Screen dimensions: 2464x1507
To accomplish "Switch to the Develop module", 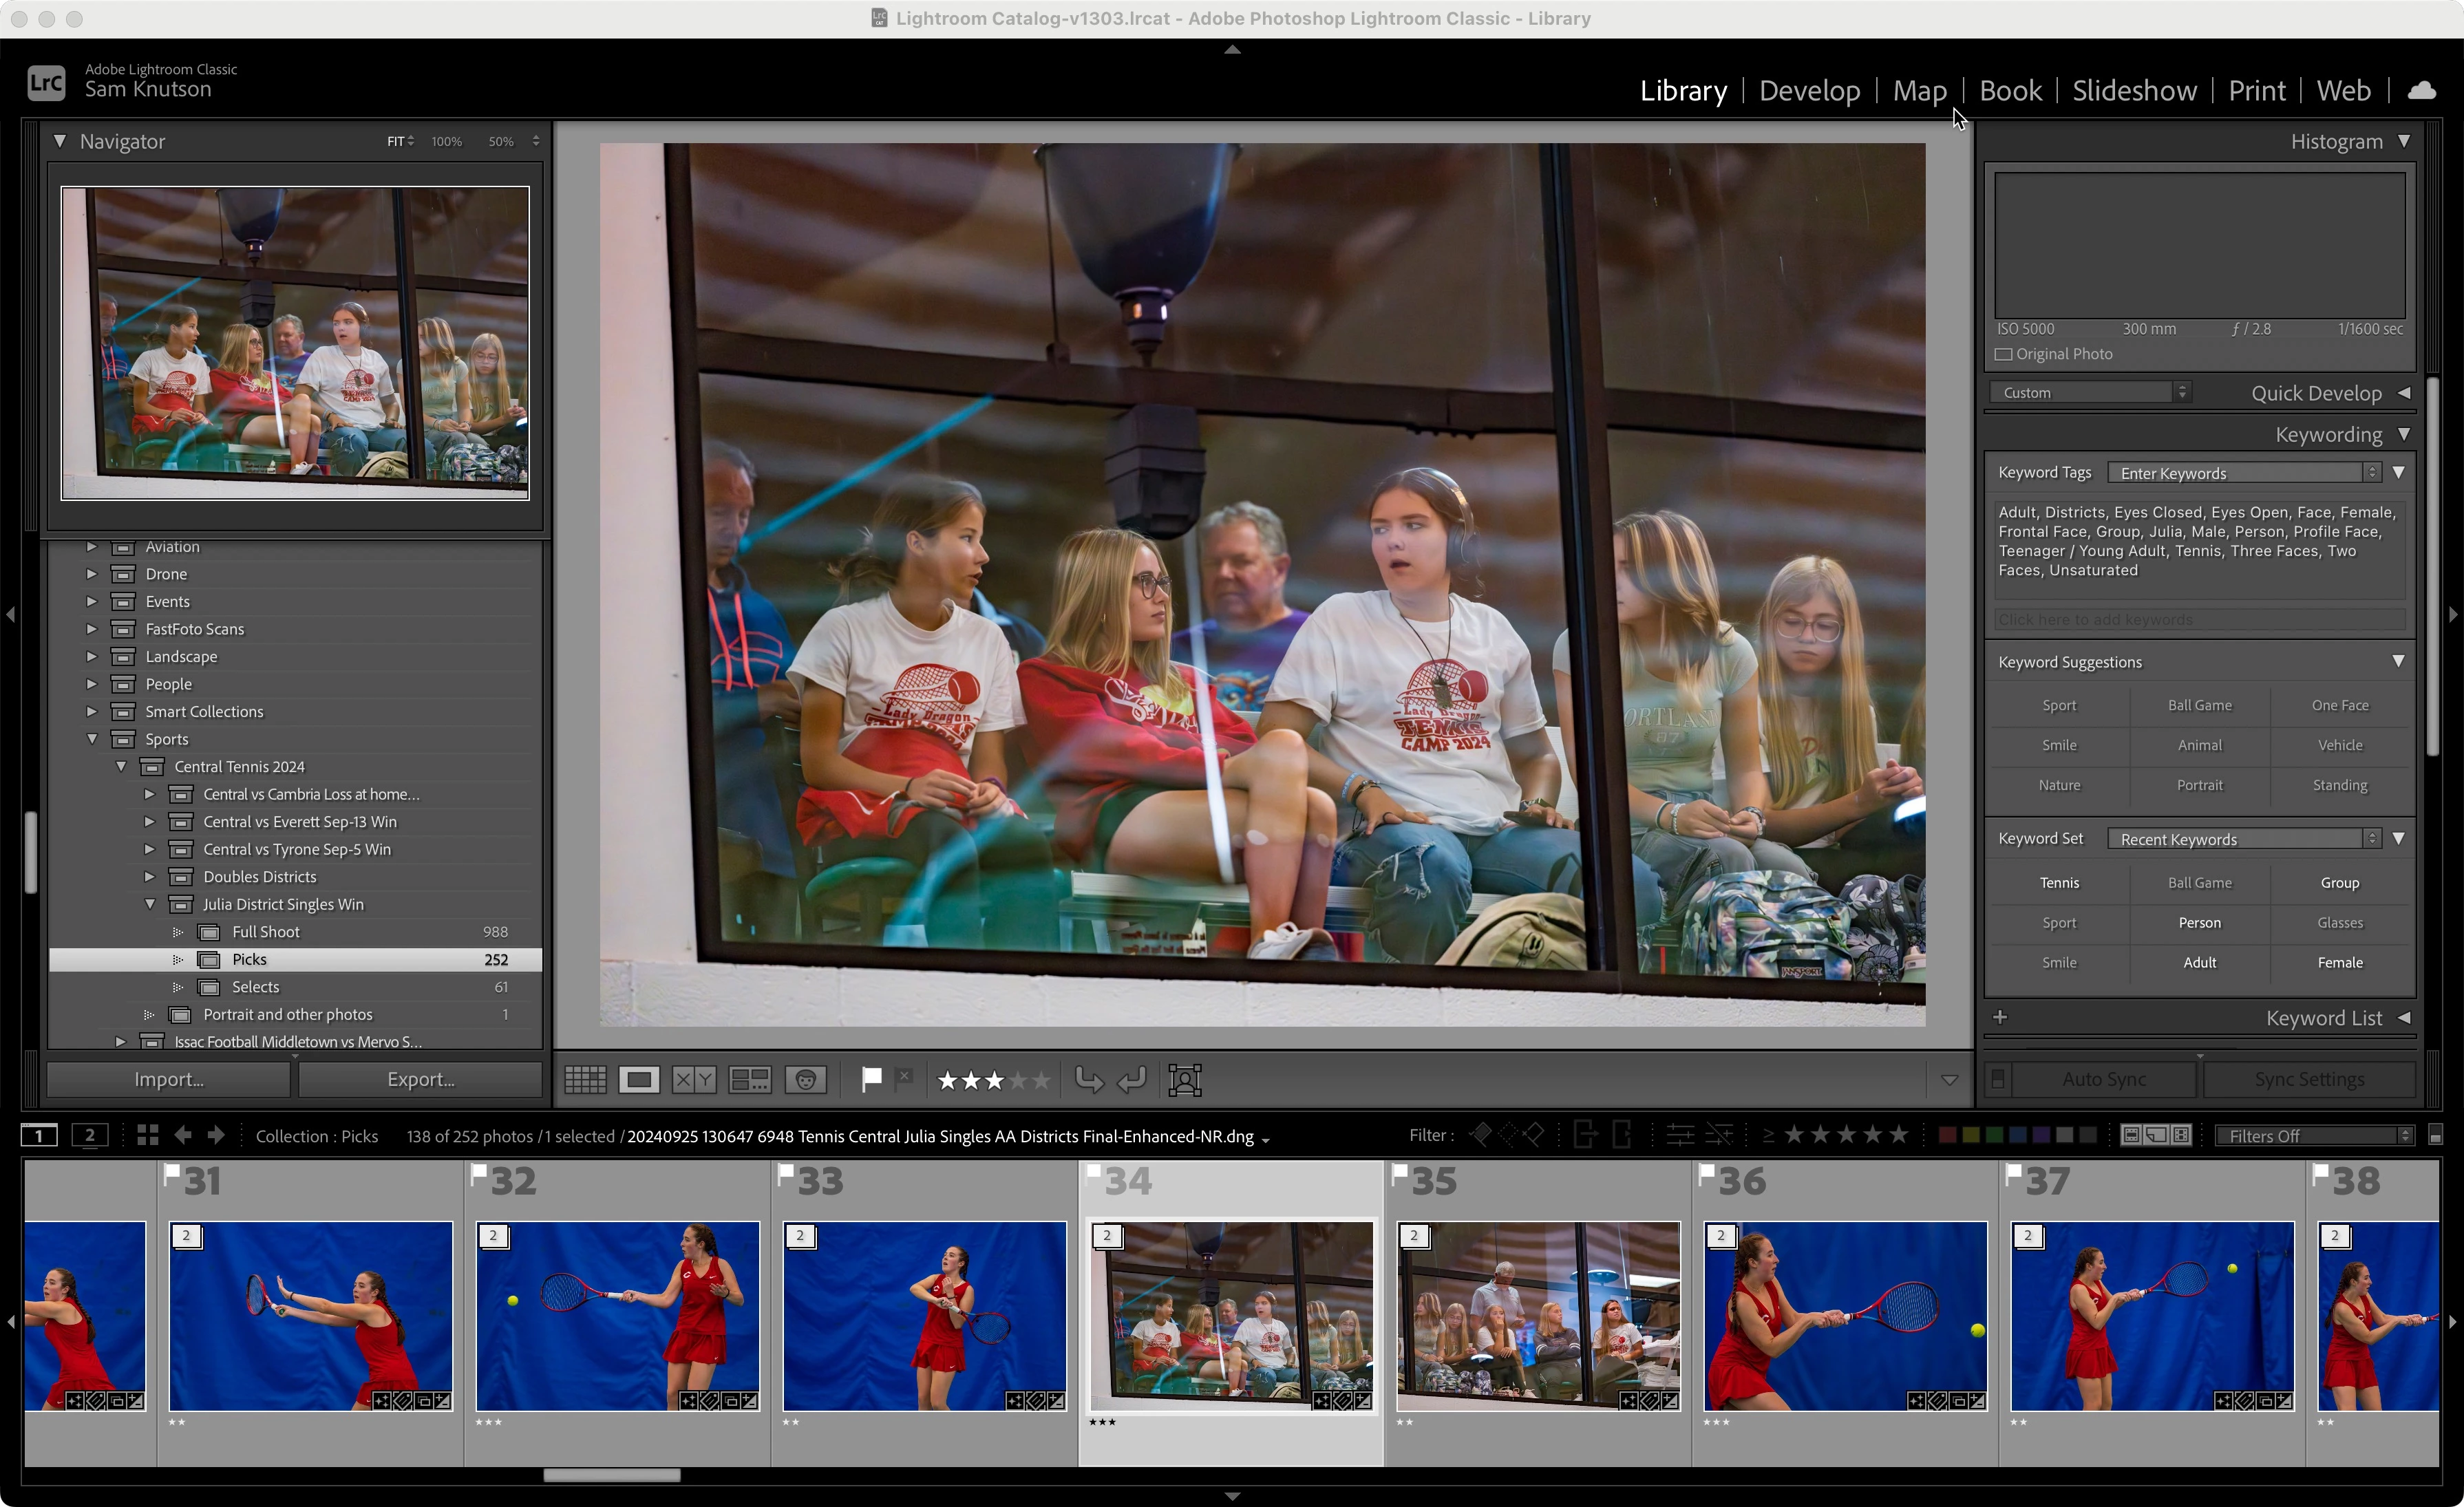I will click(1809, 90).
